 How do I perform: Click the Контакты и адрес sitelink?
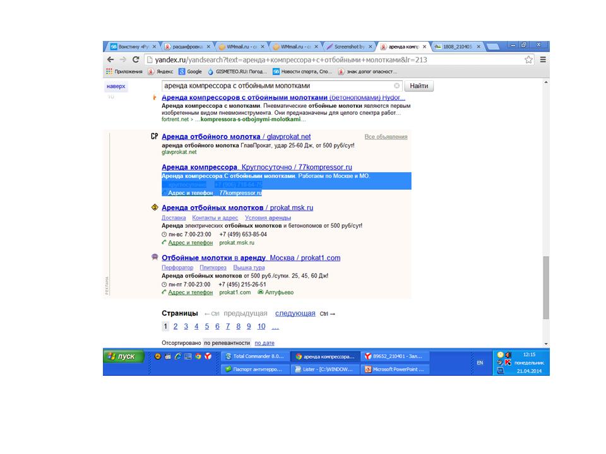click(215, 218)
